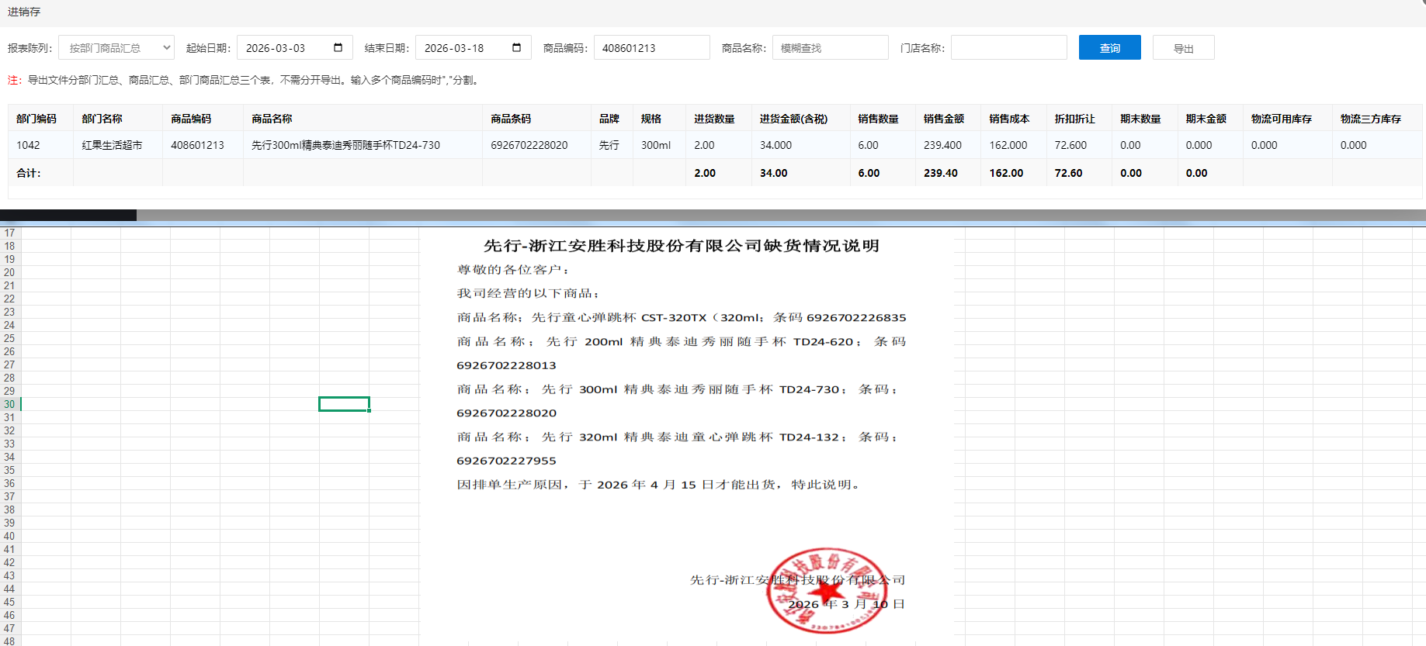Click the 进货金额(含税) column header
This screenshot has width=1426, height=646.
[793, 119]
